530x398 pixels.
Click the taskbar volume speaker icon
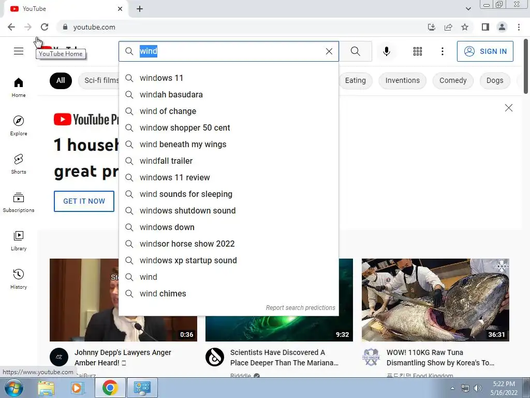click(477, 388)
